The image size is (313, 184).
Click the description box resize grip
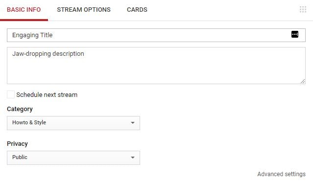pos(303,81)
